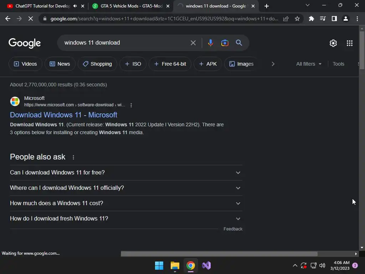
Task: Go to Google homepage via logo
Action: (x=25, y=43)
